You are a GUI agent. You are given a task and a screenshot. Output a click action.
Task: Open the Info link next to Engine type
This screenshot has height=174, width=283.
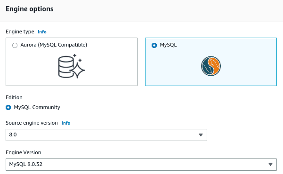pyautogui.click(x=42, y=32)
